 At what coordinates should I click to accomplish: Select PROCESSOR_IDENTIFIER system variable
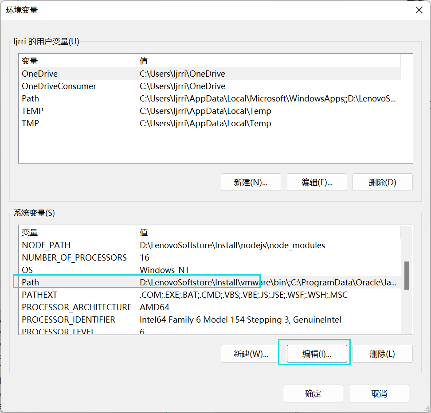(x=211, y=319)
